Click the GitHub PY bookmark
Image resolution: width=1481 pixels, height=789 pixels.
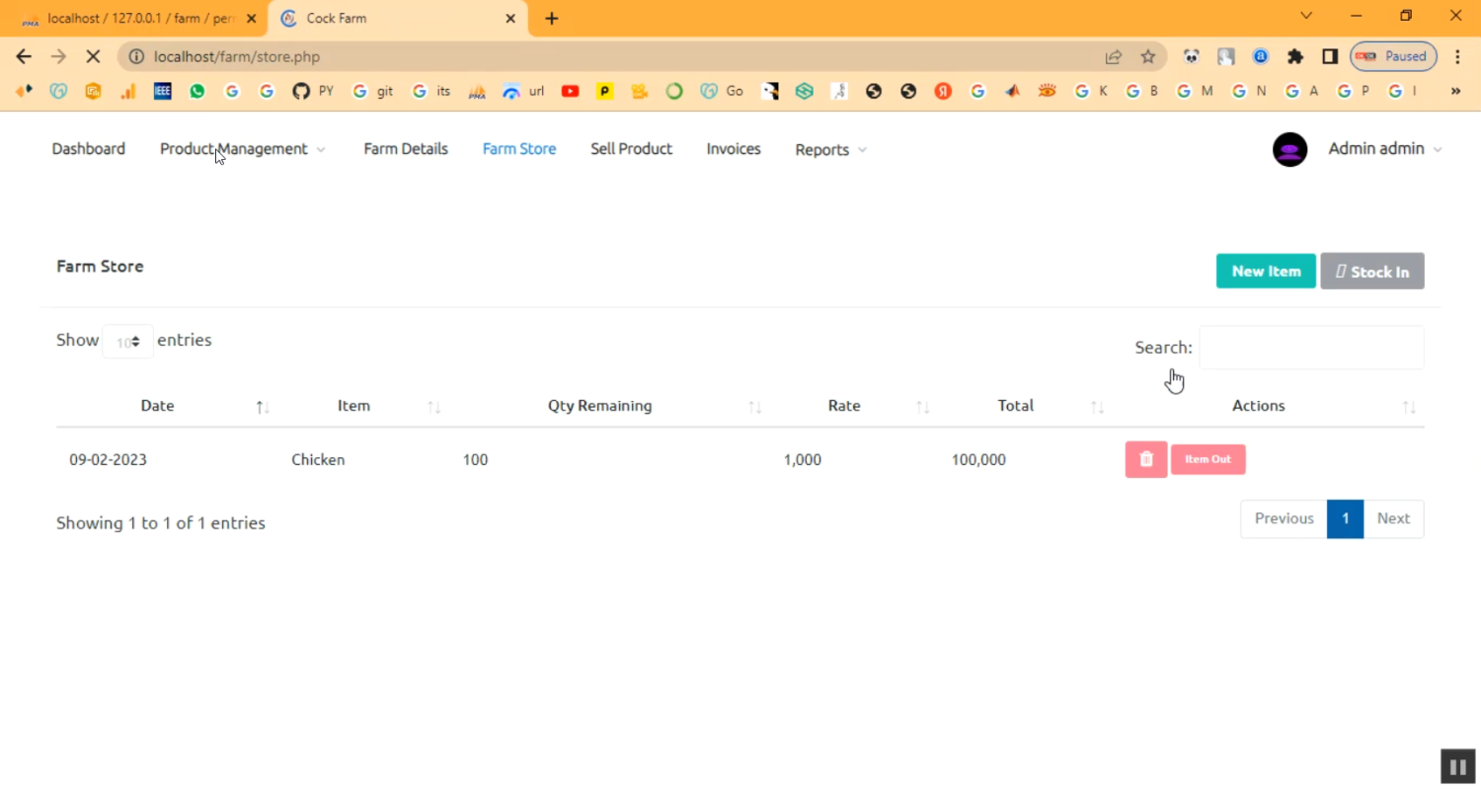tap(313, 91)
